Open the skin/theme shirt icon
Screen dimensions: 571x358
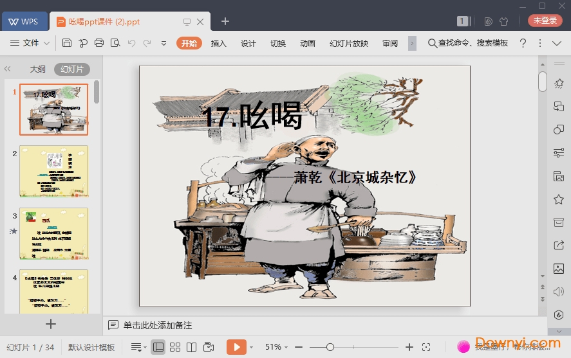[x=504, y=22]
